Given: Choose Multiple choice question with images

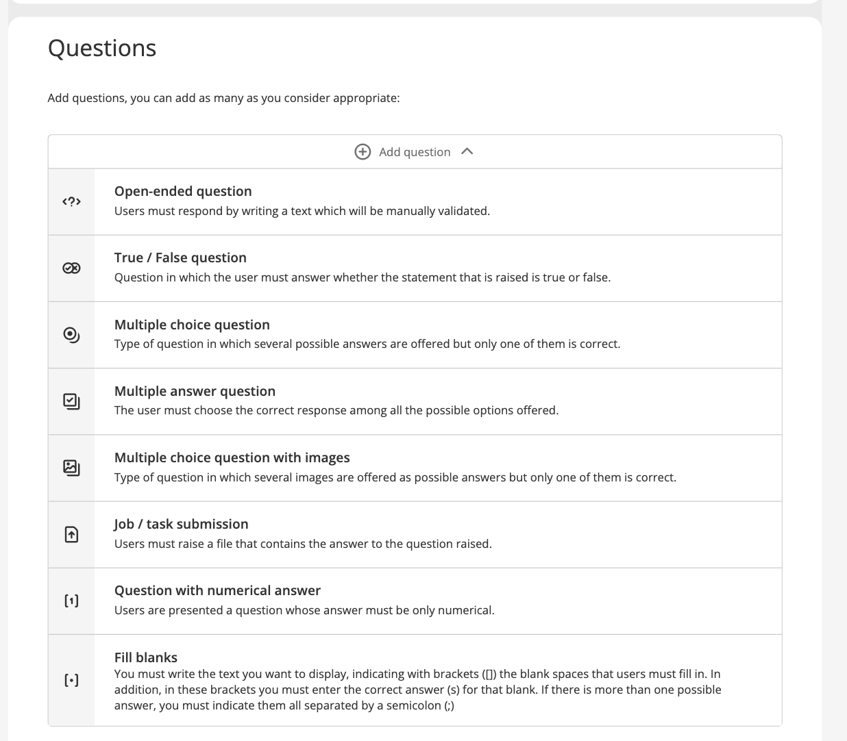Looking at the screenshot, I should 232,457.
